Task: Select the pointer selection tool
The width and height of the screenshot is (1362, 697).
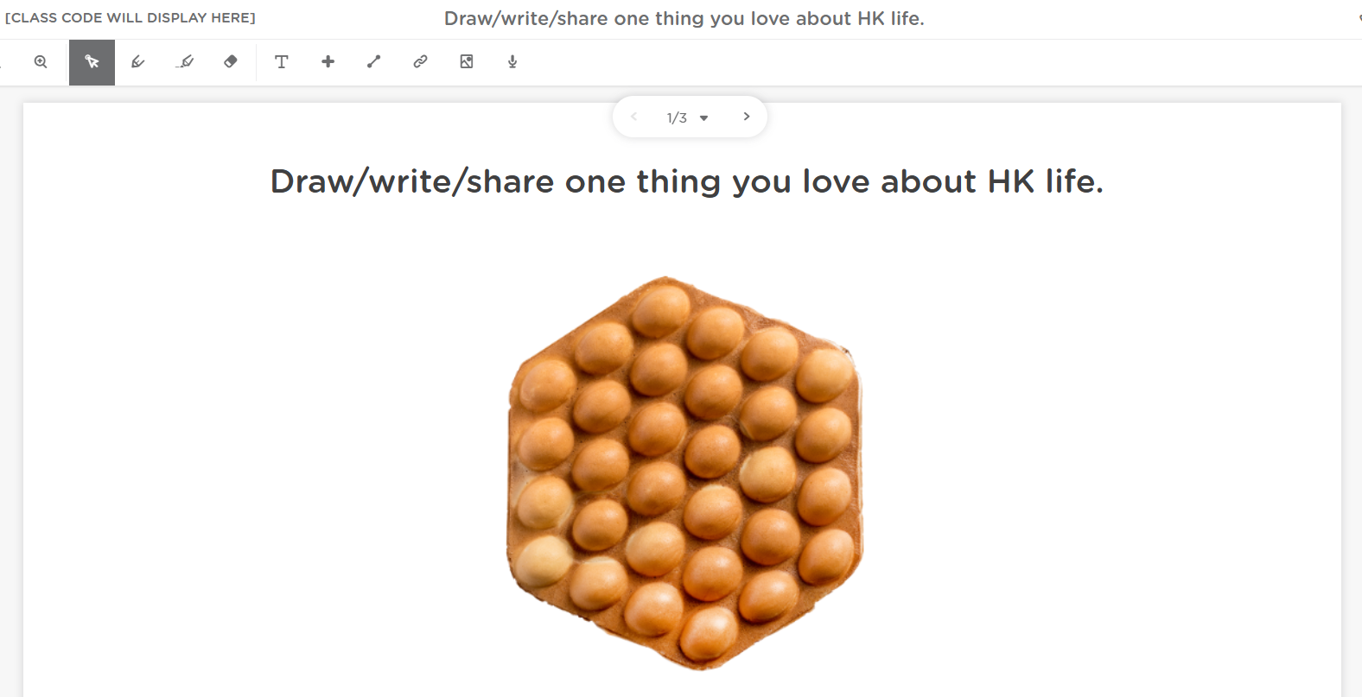Action: tap(92, 62)
